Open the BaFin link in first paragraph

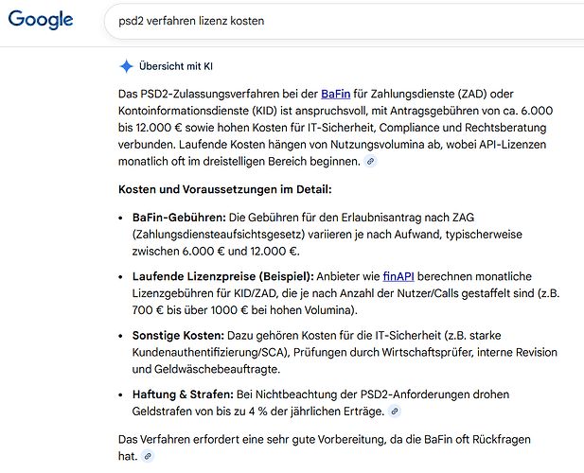[x=336, y=94]
